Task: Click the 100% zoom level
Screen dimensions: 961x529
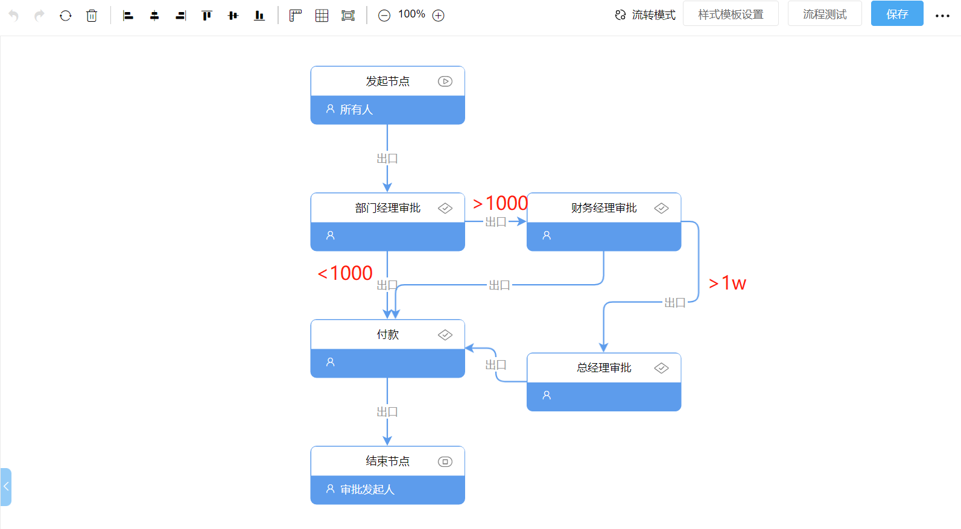Action: [411, 14]
